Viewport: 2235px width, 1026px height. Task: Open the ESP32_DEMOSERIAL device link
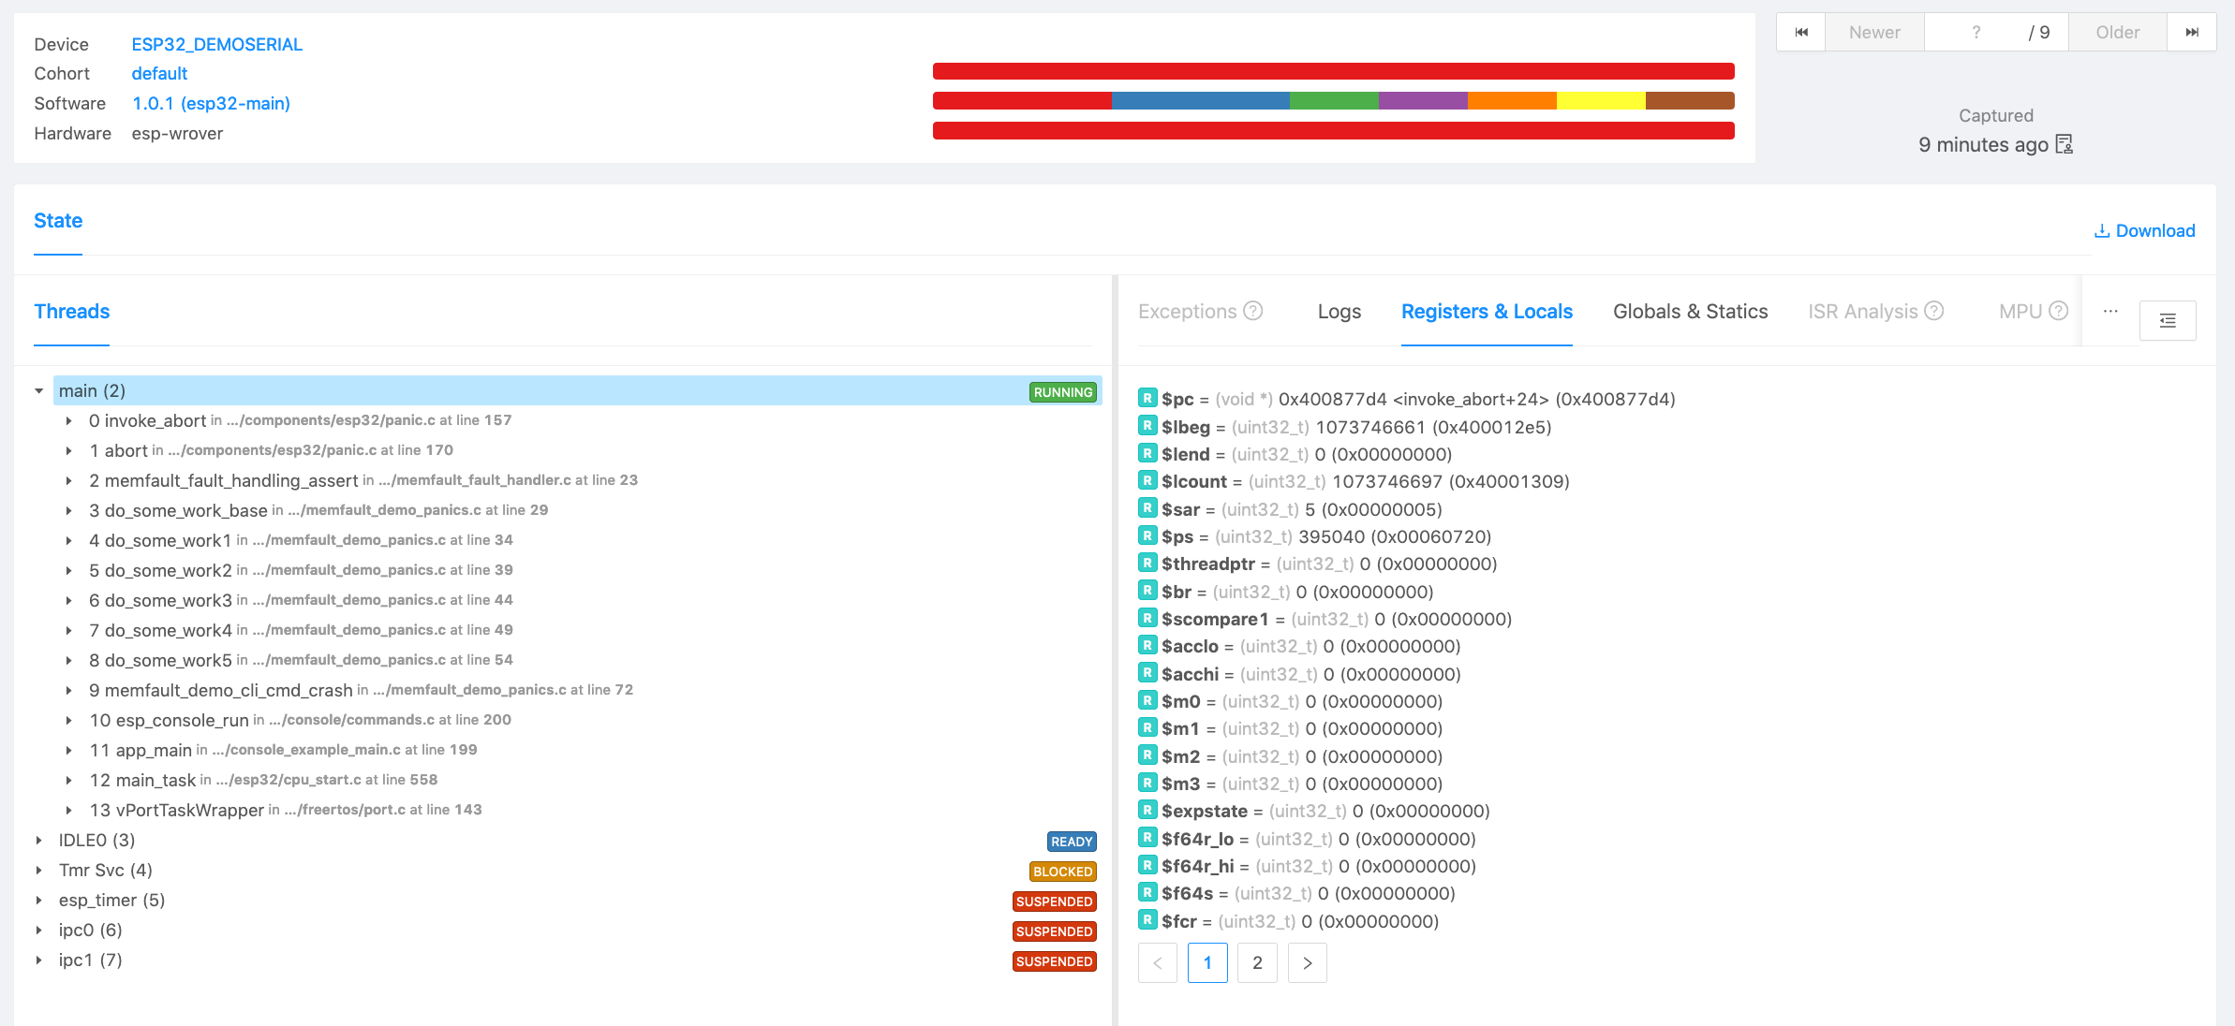coord(216,44)
